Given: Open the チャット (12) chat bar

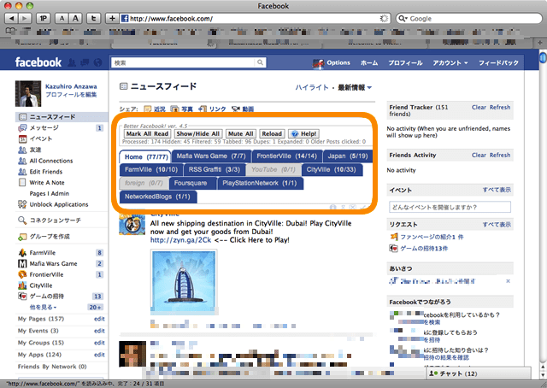Looking at the screenshot, I should (x=479, y=373).
